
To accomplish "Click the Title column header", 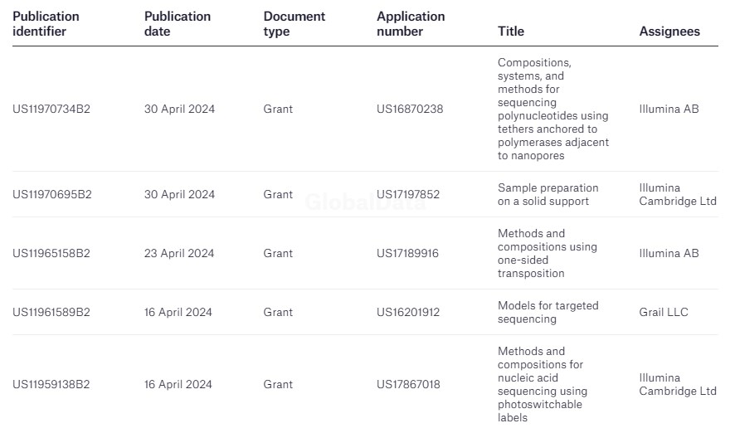I will coord(511,32).
